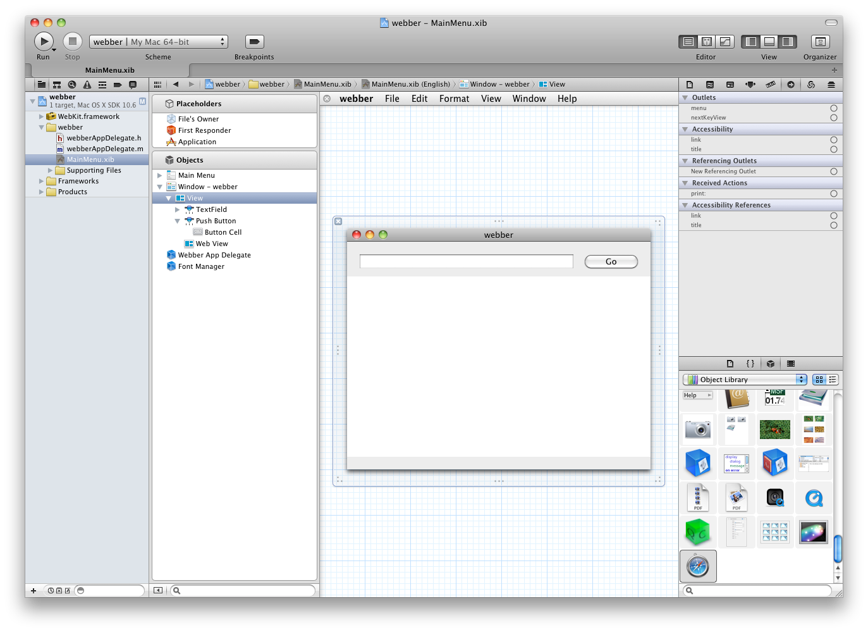Switch to the Assistant editor
The image size is (868, 632).
pyautogui.click(x=707, y=42)
